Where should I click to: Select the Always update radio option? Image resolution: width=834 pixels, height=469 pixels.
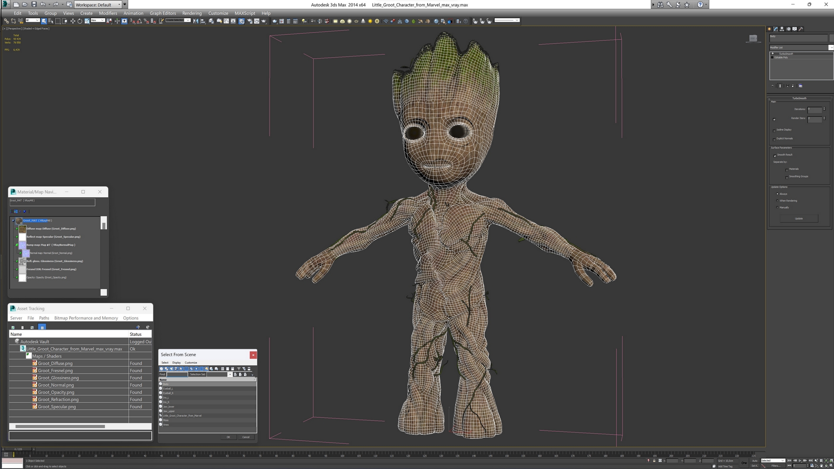pos(777,194)
